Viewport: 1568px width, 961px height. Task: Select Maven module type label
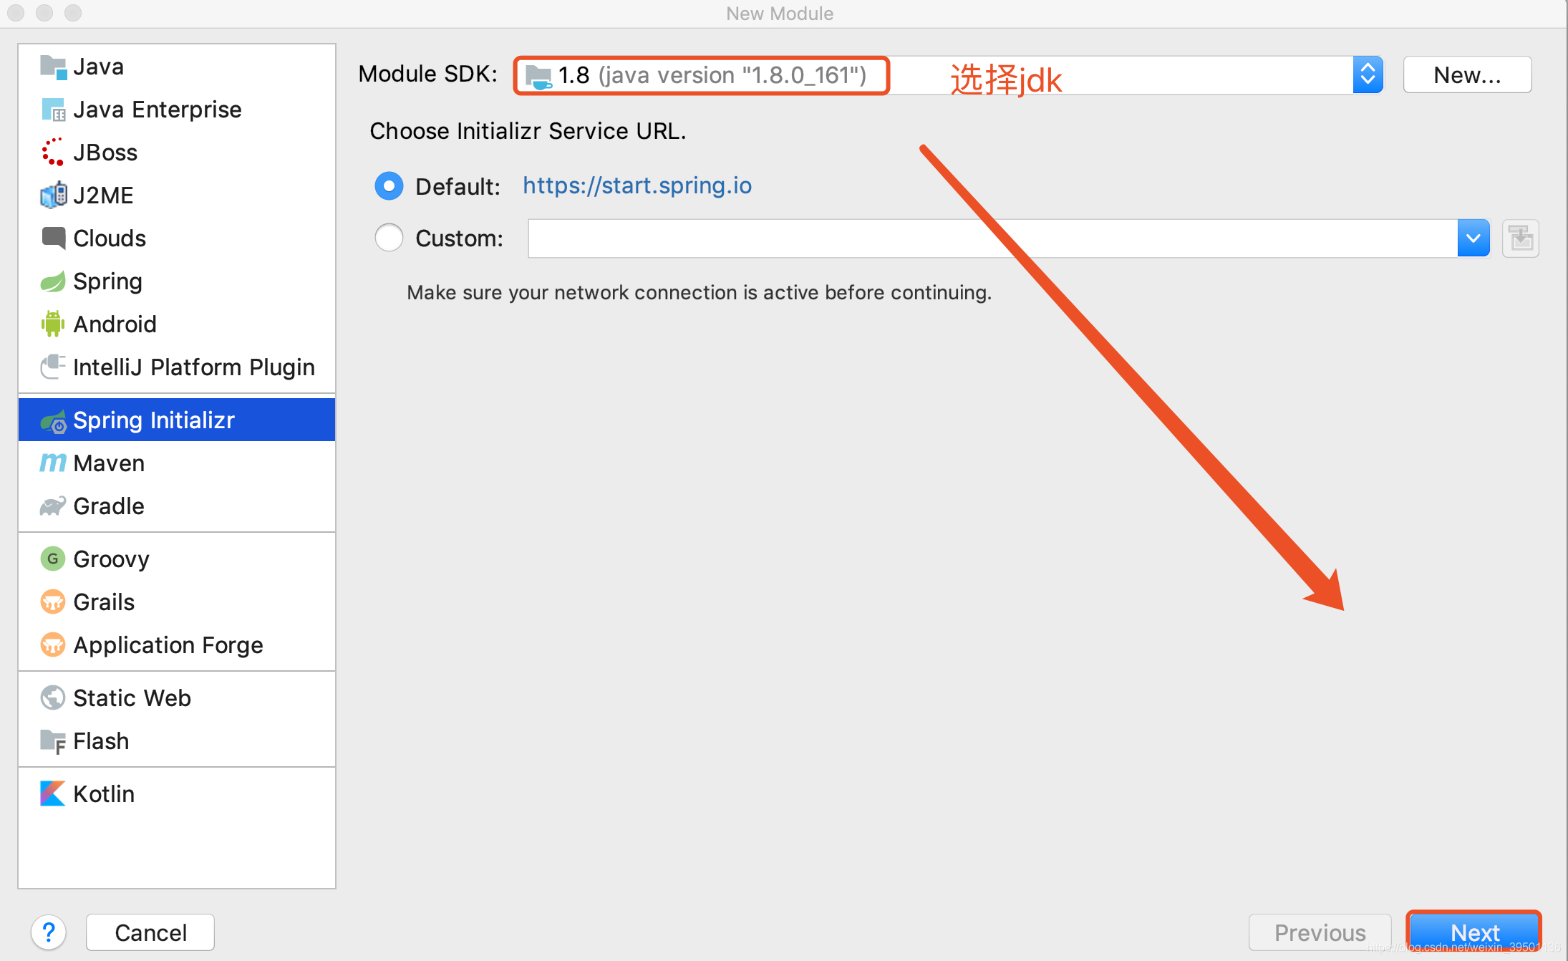pyautogui.click(x=109, y=463)
